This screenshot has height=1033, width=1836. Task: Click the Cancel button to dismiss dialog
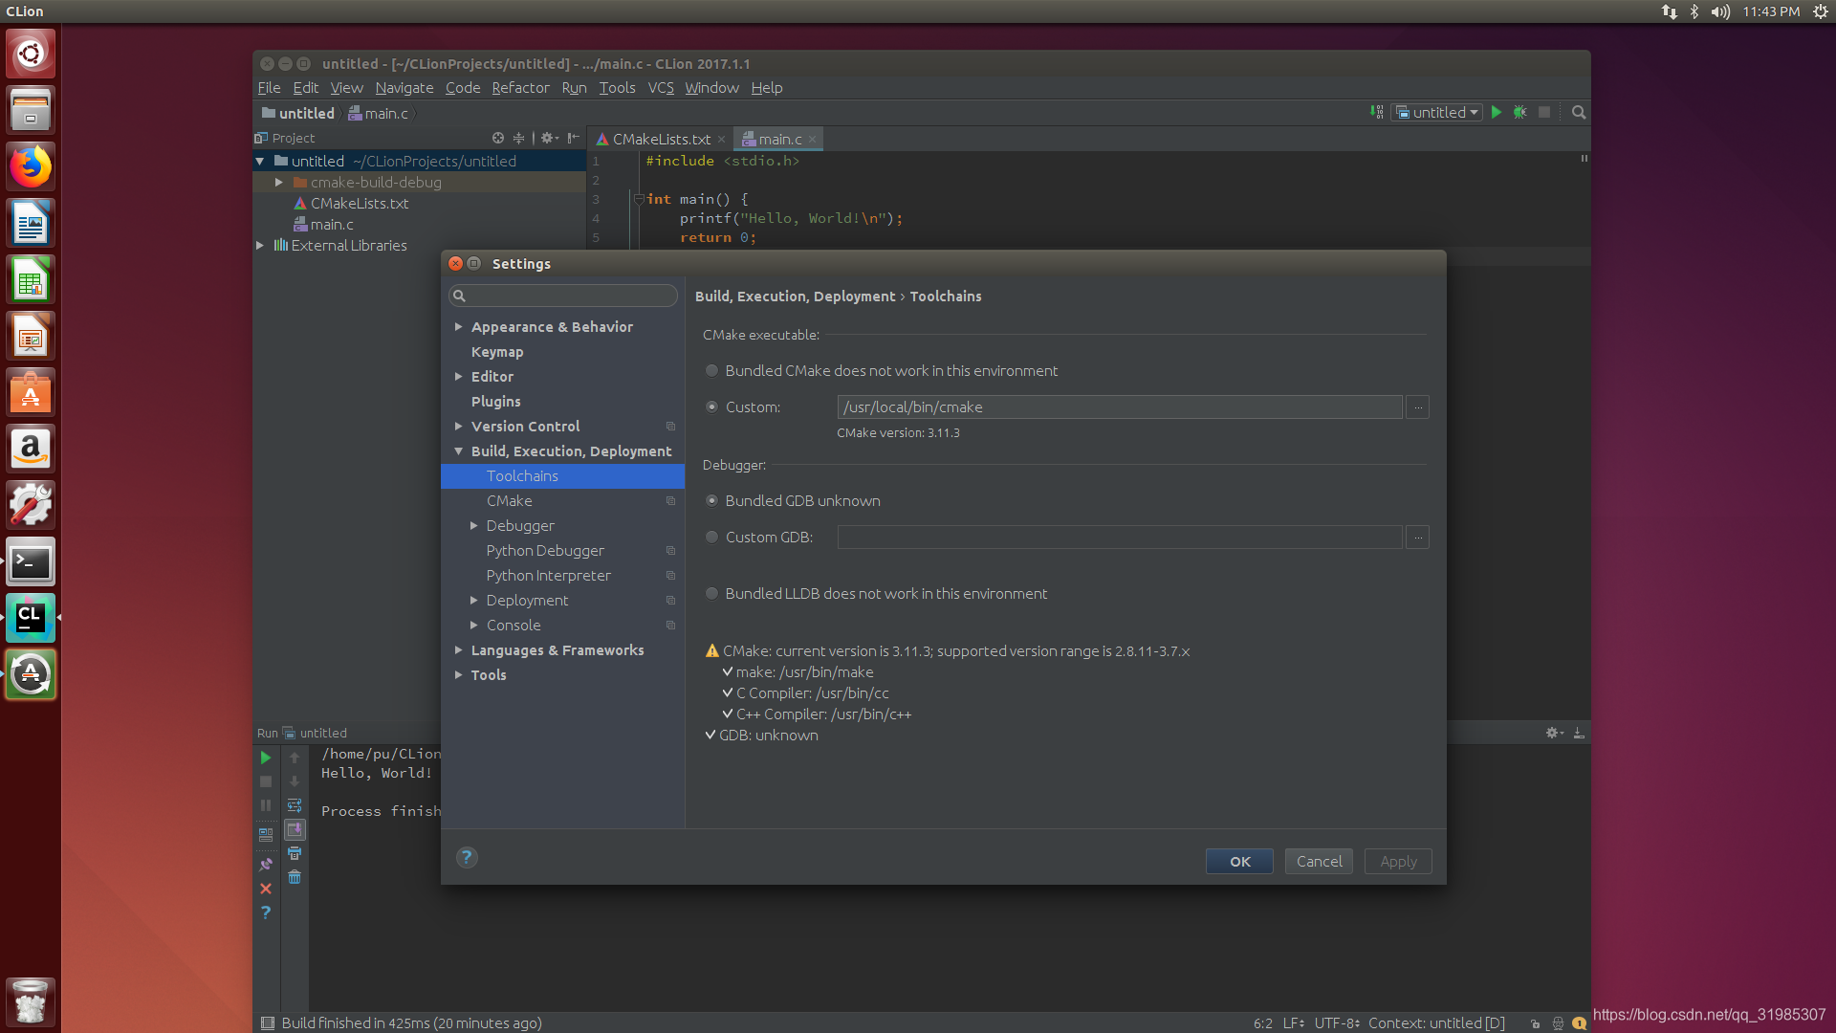(1319, 860)
